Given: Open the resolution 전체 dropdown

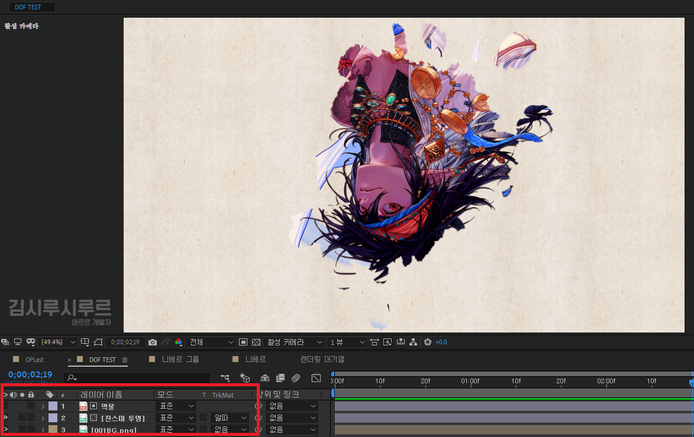Looking at the screenshot, I should [x=210, y=342].
